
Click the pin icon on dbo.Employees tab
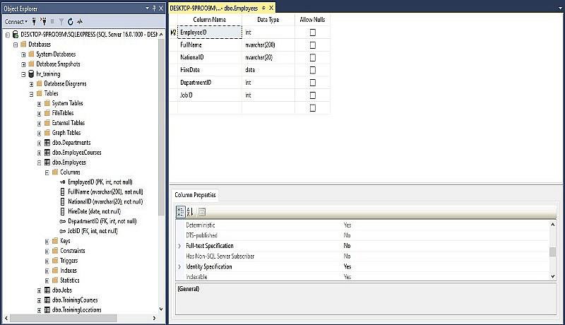(x=263, y=8)
